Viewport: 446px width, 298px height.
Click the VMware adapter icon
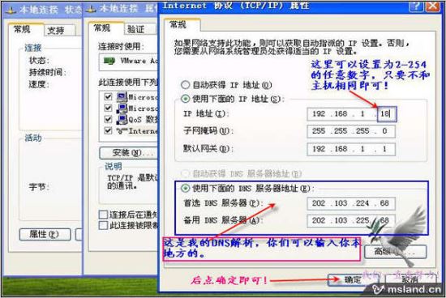109,61
